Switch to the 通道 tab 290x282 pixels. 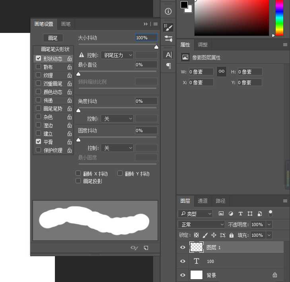coord(202,201)
